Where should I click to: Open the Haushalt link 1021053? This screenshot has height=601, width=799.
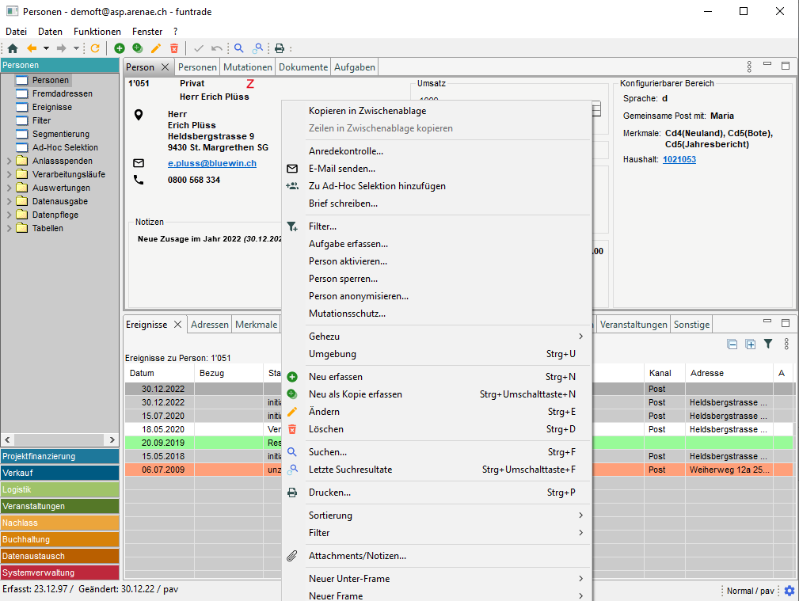pos(679,159)
